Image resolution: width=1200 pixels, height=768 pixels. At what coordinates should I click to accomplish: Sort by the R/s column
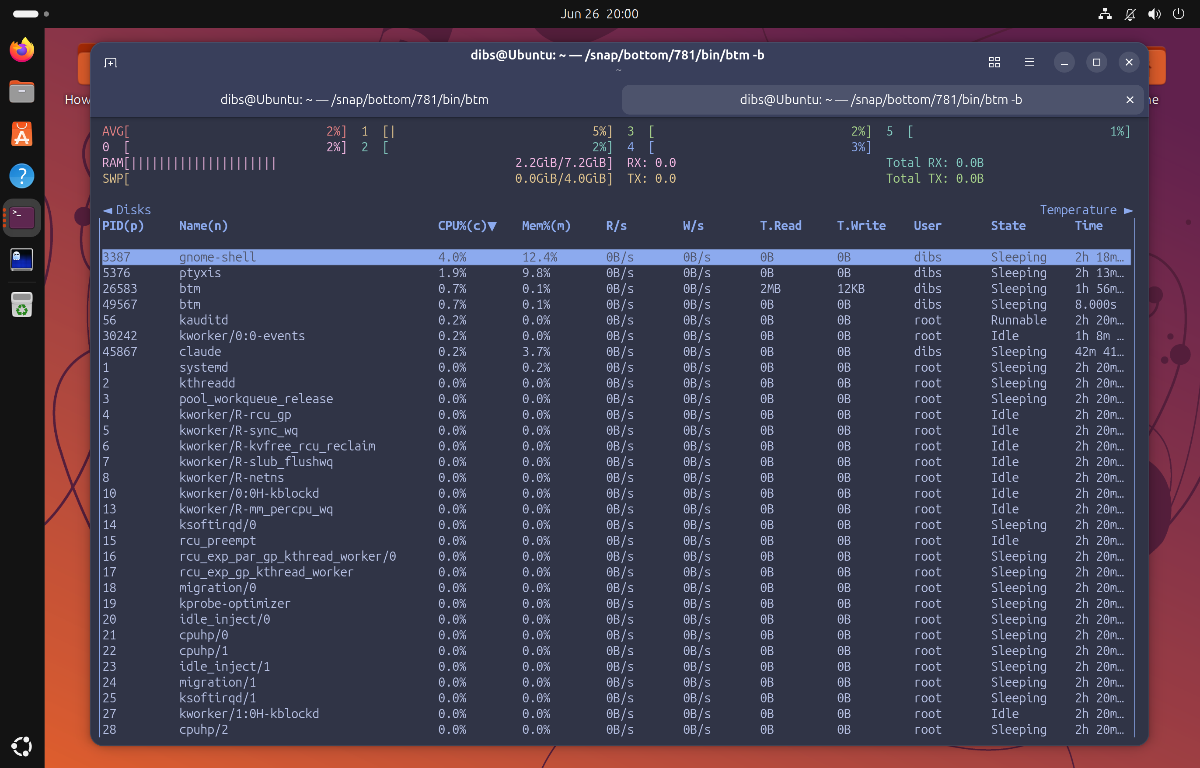(616, 226)
